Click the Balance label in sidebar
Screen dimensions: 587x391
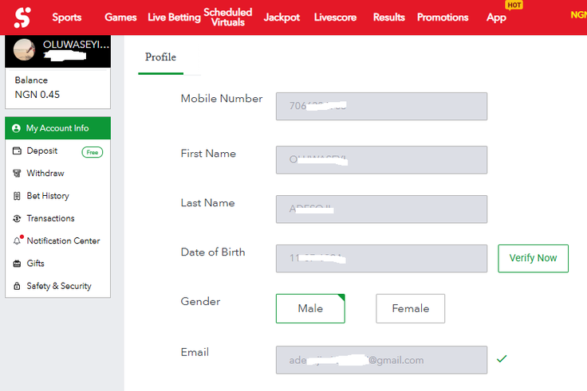click(31, 80)
